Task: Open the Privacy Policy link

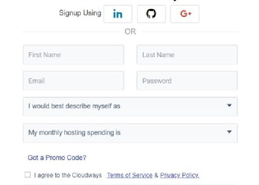Action: coord(179,175)
